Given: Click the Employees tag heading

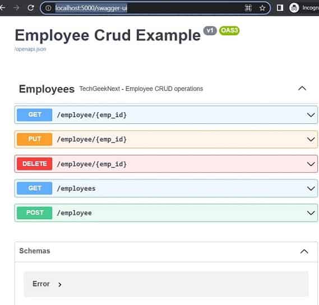Looking at the screenshot, I should [47, 89].
